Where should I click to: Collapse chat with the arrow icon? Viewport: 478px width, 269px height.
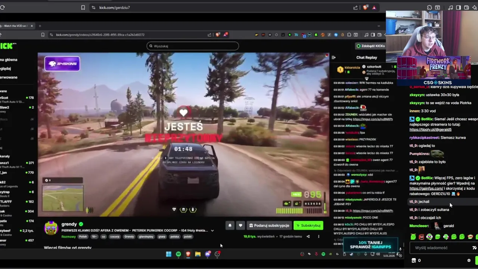point(333,58)
